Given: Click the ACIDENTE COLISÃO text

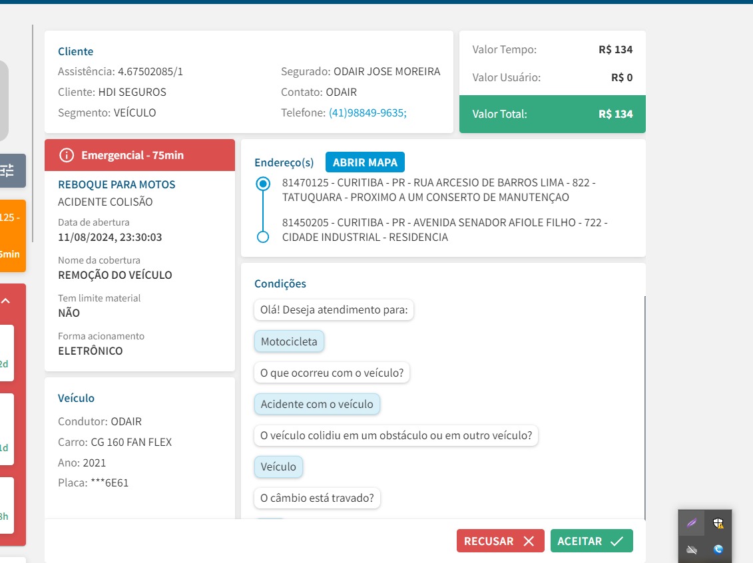Looking at the screenshot, I should click(x=105, y=202).
